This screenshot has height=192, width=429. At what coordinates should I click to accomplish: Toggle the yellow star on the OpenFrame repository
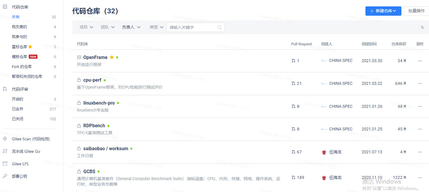pos(112,58)
